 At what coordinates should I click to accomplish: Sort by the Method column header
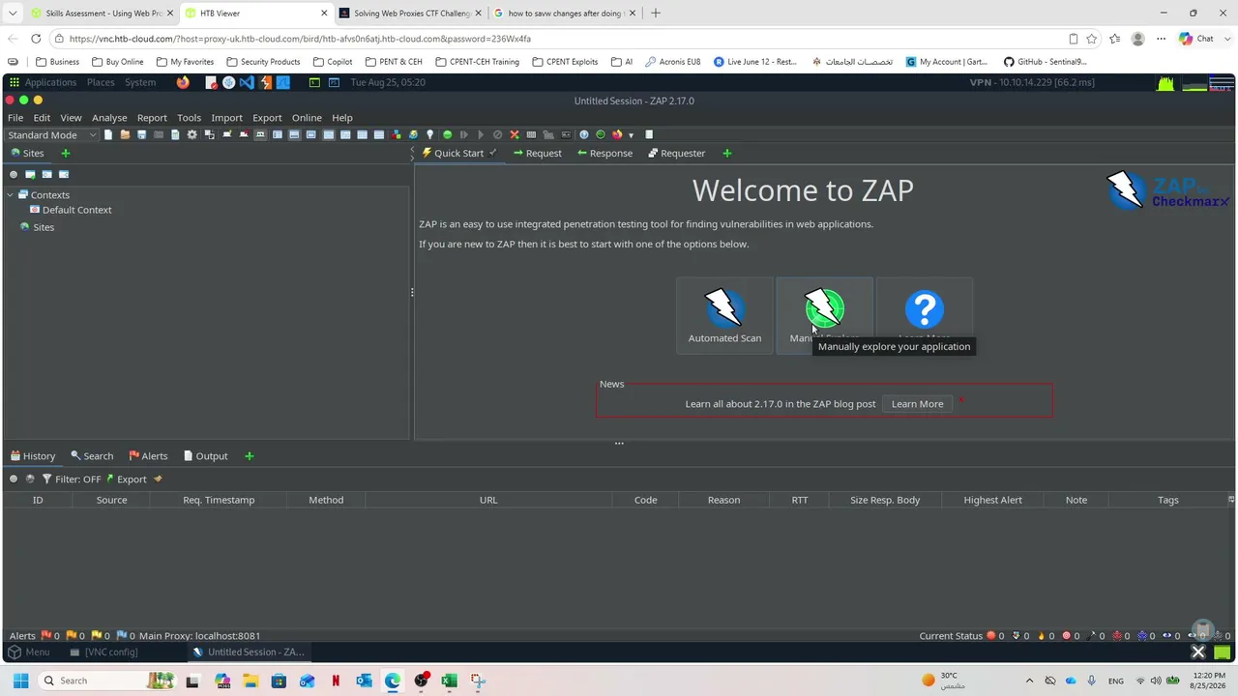pos(326,500)
